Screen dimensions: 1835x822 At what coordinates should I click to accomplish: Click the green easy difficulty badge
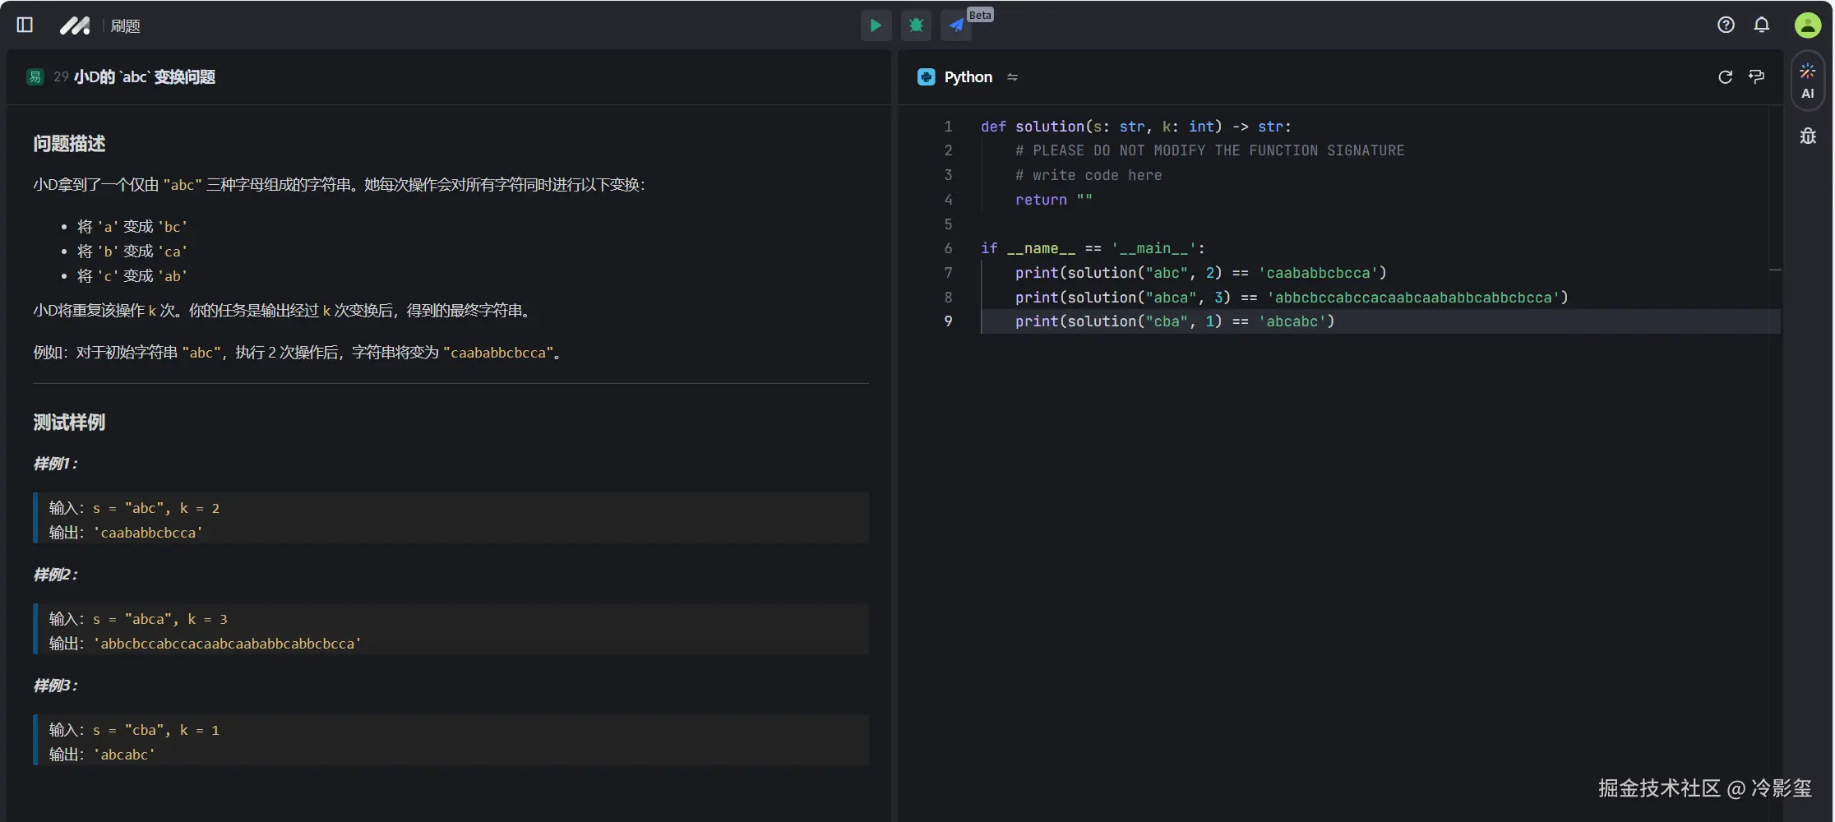click(35, 77)
